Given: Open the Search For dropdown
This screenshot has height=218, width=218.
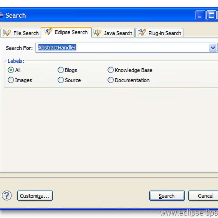Looking at the screenshot, I should coord(213,48).
